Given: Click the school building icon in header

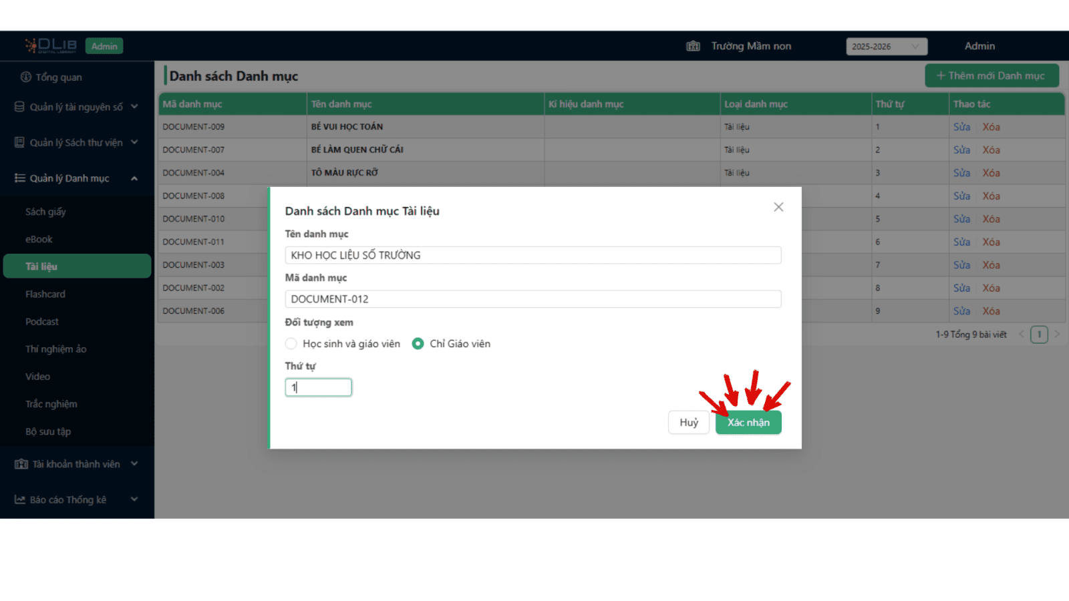Looking at the screenshot, I should click(693, 46).
